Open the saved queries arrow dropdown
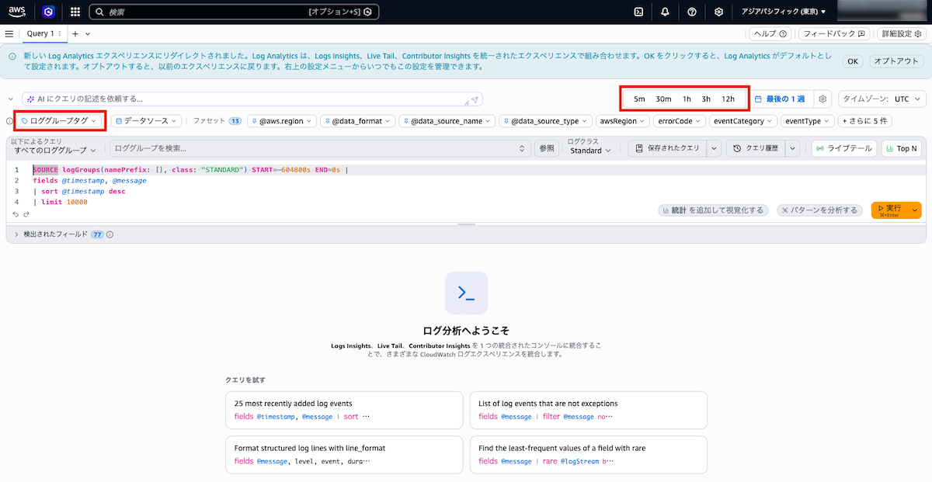 tap(714, 148)
